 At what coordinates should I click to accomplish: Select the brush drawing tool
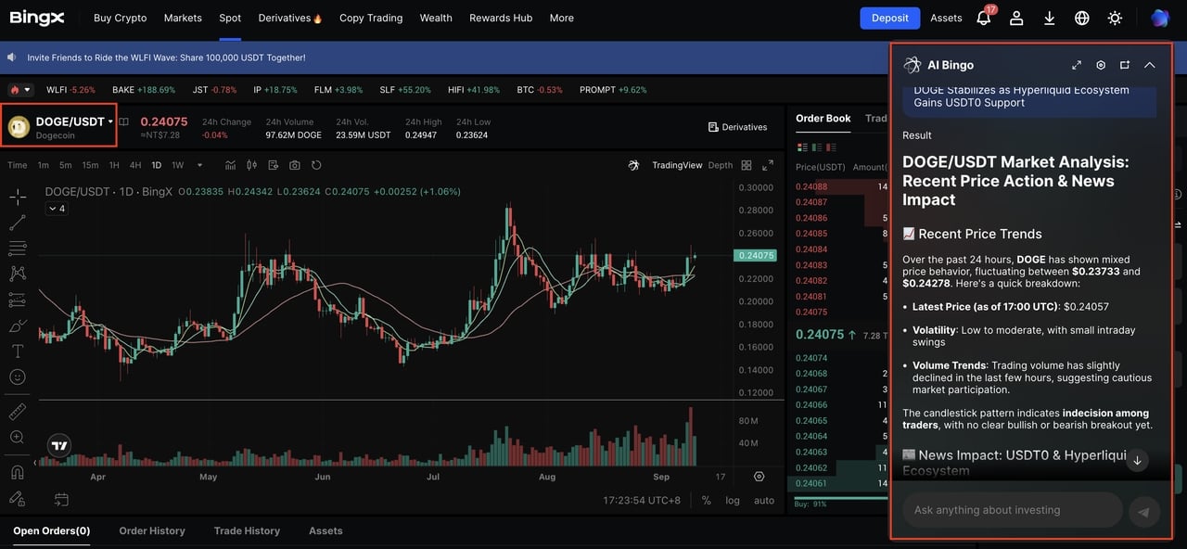[17, 326]
